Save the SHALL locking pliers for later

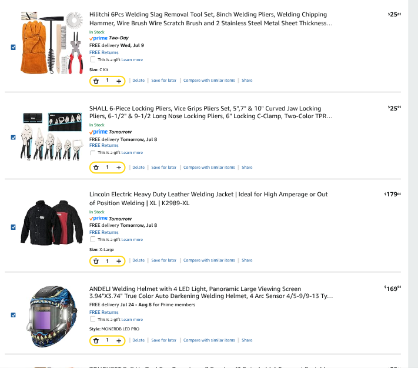coord(163,168)
